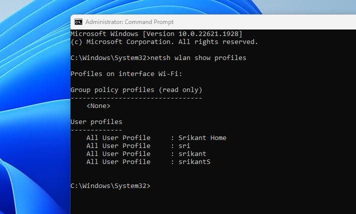Click the srikant profile name
This screenshot has height=214, width=356.
[x=192, y=153]
